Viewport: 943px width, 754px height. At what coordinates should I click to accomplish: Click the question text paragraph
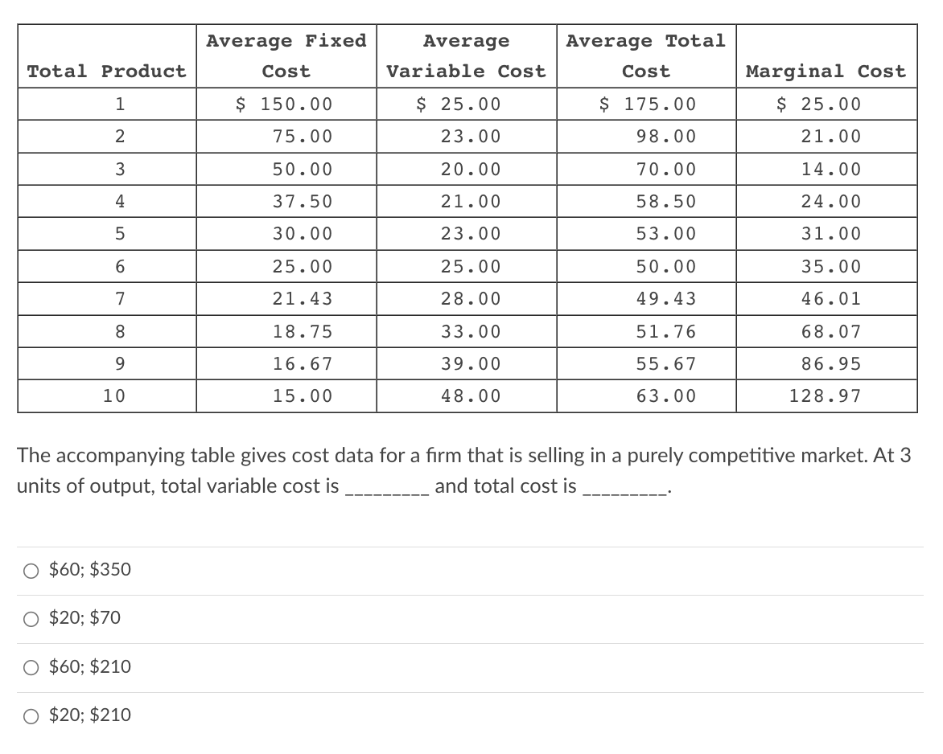click(x=463, y=470)
